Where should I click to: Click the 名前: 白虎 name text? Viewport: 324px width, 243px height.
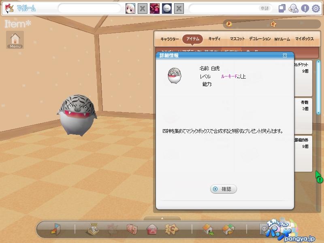209,68
